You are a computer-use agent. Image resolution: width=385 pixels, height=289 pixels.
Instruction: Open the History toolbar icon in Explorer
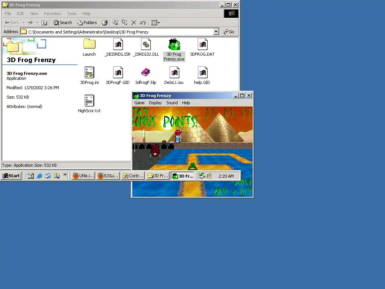click(x=105, y=23)
